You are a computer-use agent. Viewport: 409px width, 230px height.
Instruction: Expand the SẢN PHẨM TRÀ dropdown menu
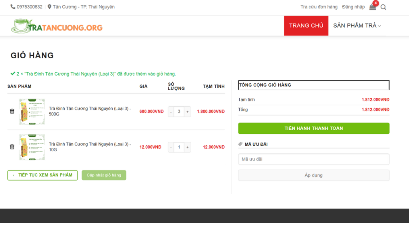(x=357, y=26)
